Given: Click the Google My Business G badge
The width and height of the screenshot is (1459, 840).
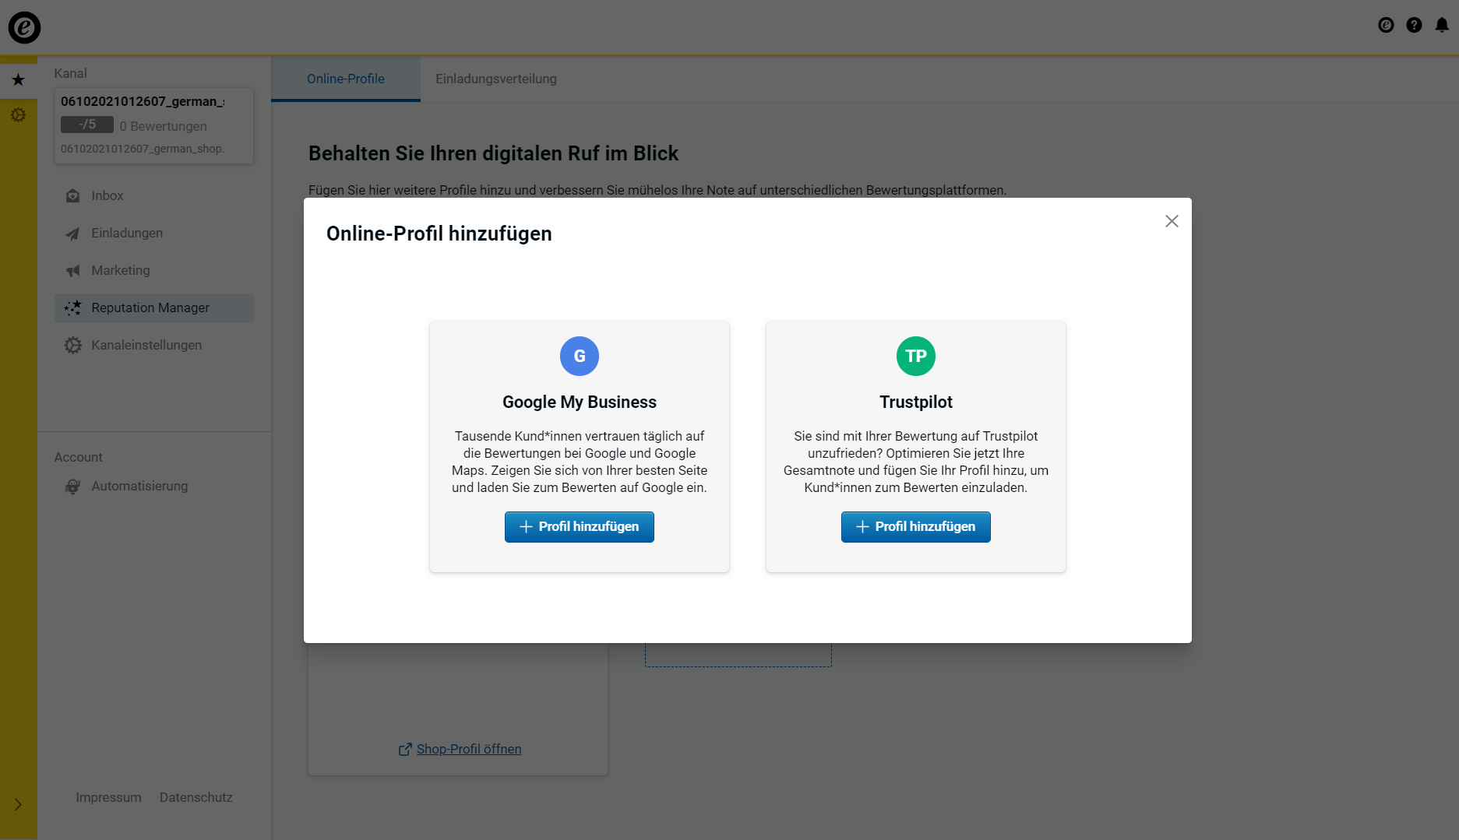Looking at the screenshot, I should pyautogui.click(x=580, y=356).
